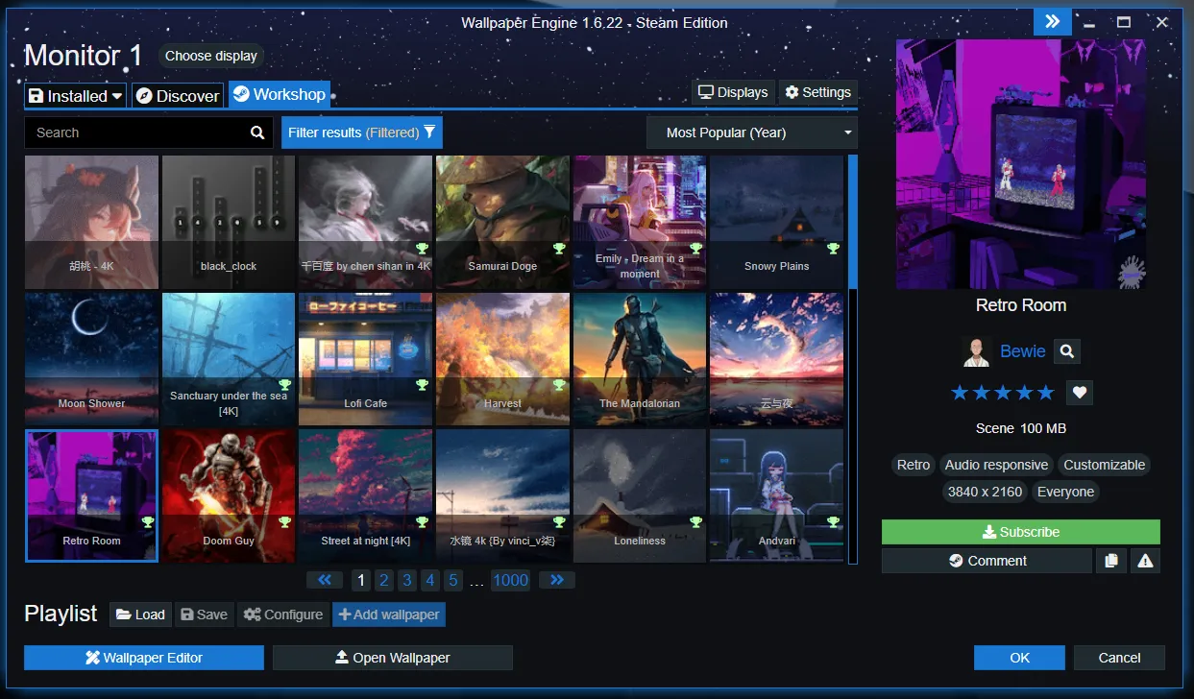Go to results page 3

[407, 580]
